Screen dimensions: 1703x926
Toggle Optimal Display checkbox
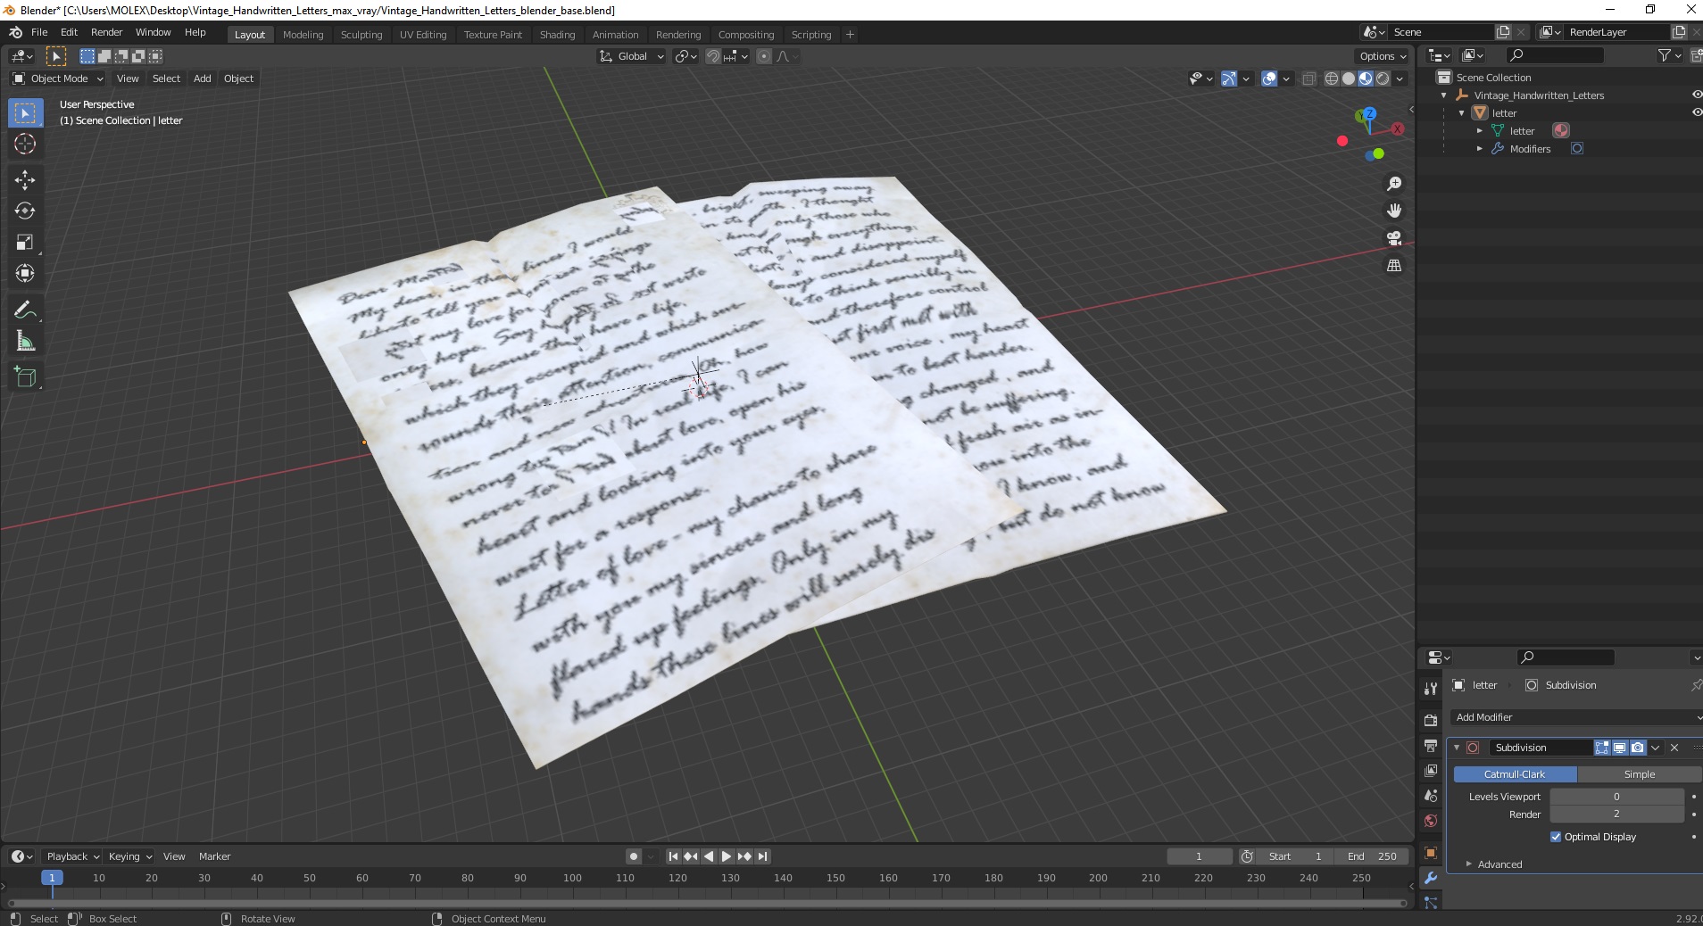pos(1556,837)
